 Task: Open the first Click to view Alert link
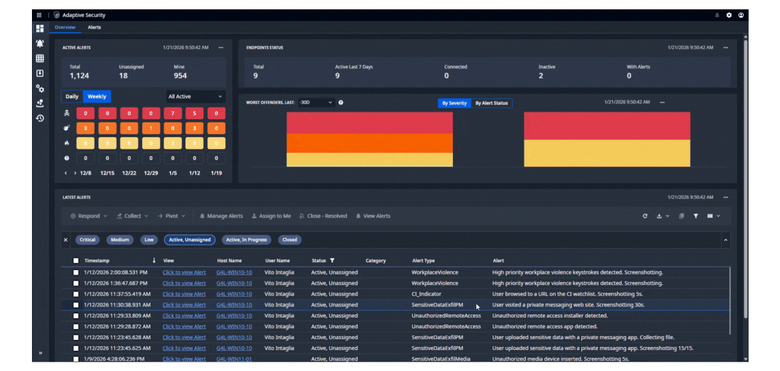pos(184,272)
